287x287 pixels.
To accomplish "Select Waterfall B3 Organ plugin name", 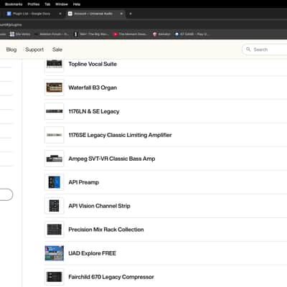I will click(93, 88).
